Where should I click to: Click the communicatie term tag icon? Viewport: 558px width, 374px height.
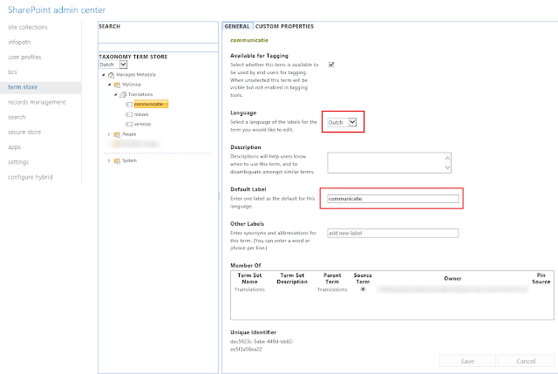(x=130, y=104)
